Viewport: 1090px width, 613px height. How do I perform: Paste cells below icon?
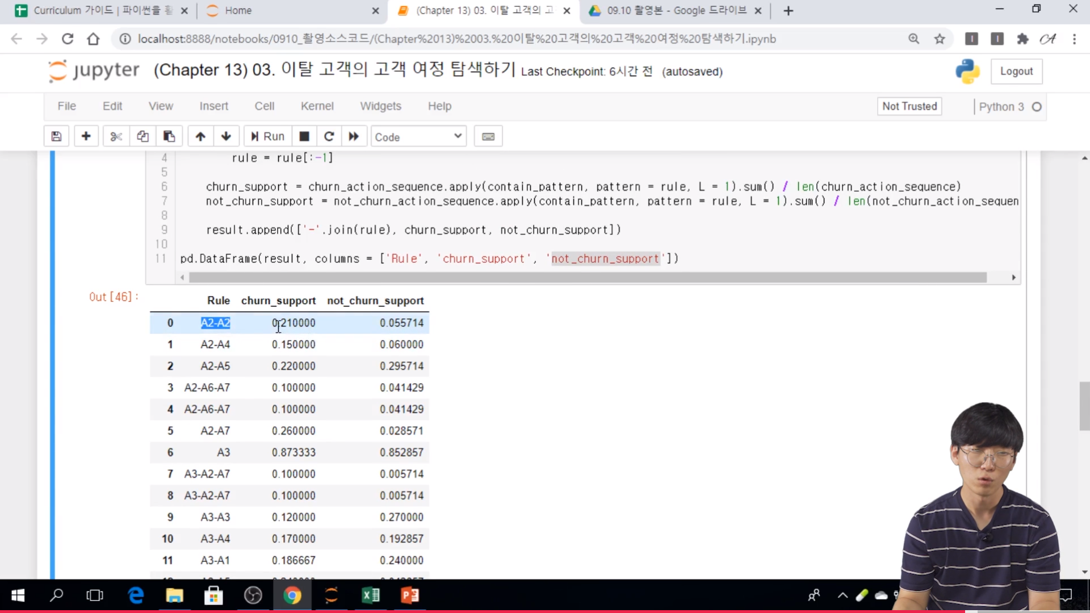(x=169, y=136)
